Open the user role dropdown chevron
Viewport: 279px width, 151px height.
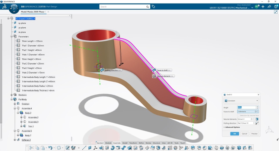[x=252, y=8]
